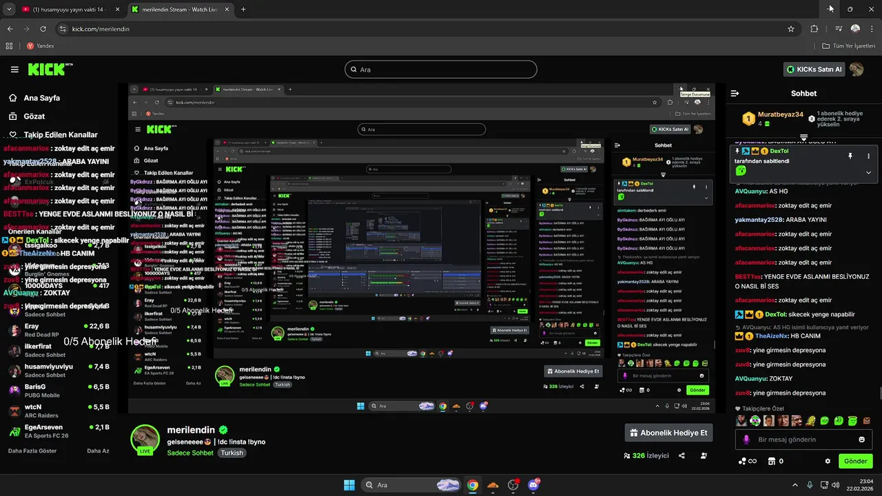Image resolution: width=882 pixels, height=496 pixels.
Task: Click the purple microphone icon in message box
Action: click(x=747, y=440)
